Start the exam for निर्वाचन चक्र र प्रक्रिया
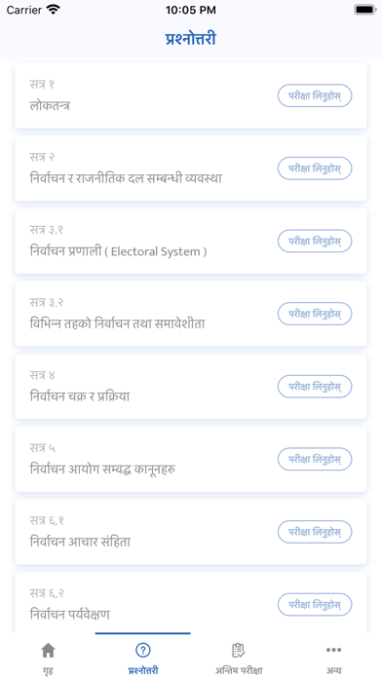Viewport: 382px width, 678px height. [315, 387]
